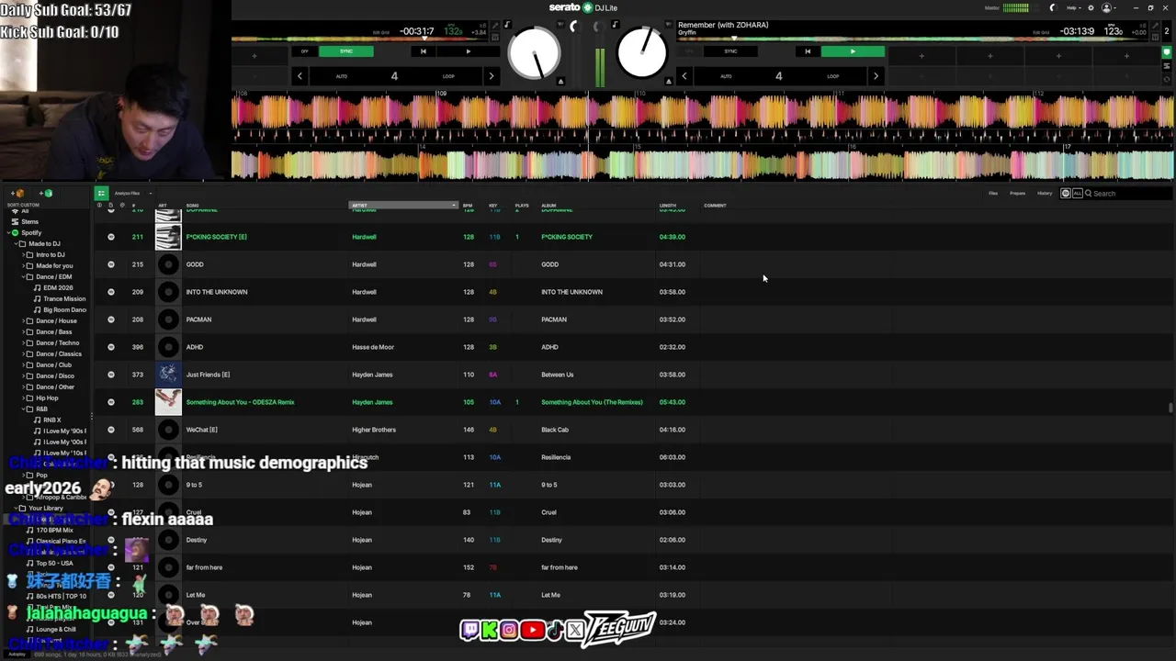Halve the loop size on left deck
Viewport: 1176px width, 661px height.
[300, 76]
